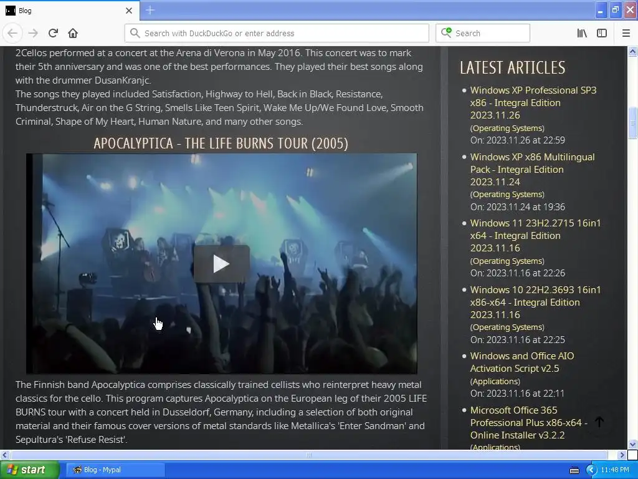Click the date On: 2023.11.16 at 22:11
This screenshot has height=479, width=638.
coord(517,394)
